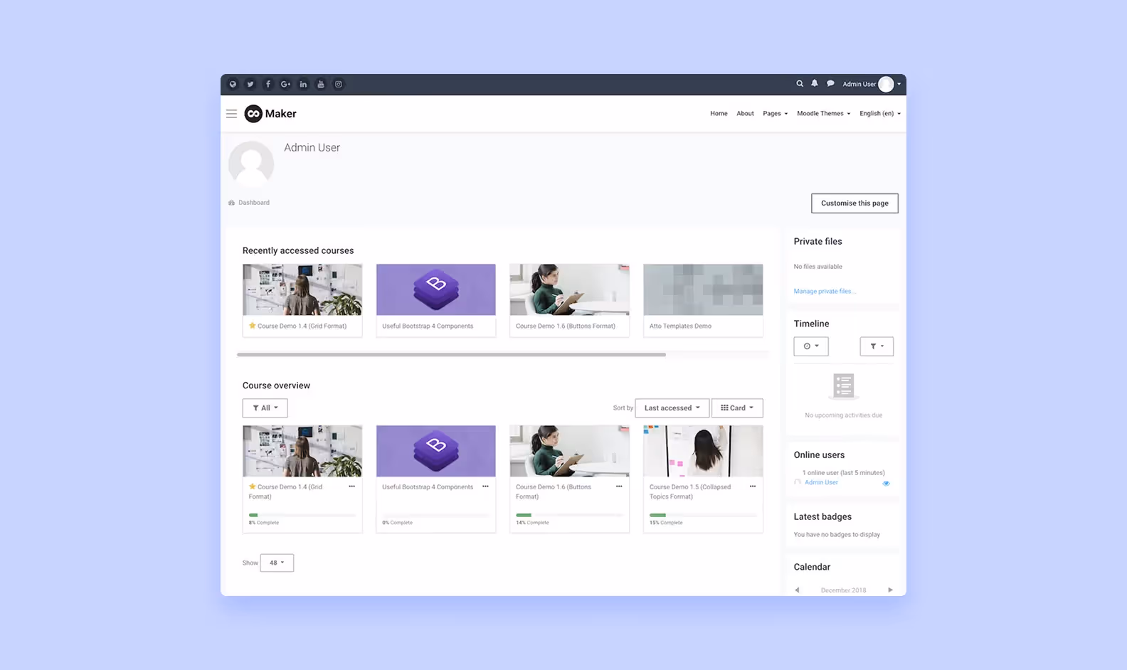This screenshot has height=670, width=1127.
Task: Open the Facebook social icon
Action: (x=268, y=84)
